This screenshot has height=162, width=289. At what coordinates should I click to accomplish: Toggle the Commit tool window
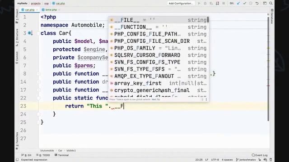pos(17,58)
